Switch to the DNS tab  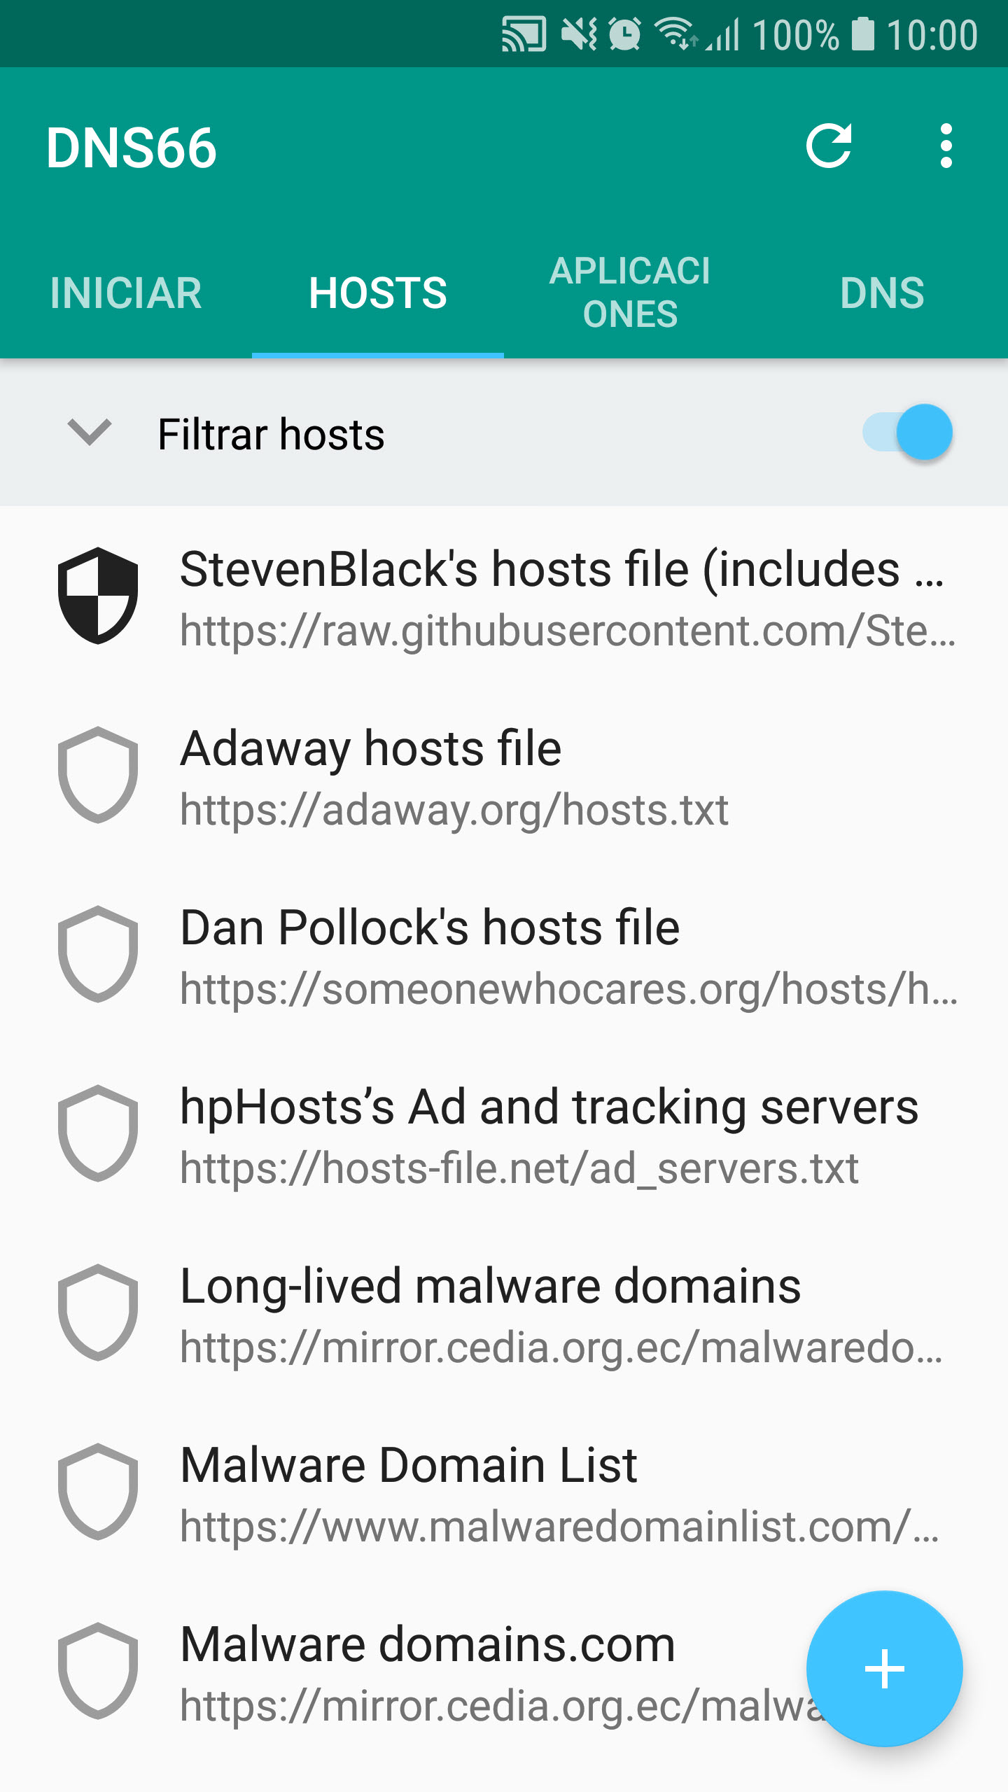[x=882, y=293]
